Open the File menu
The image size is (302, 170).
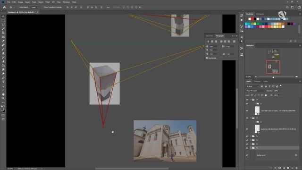coord(8,2)
